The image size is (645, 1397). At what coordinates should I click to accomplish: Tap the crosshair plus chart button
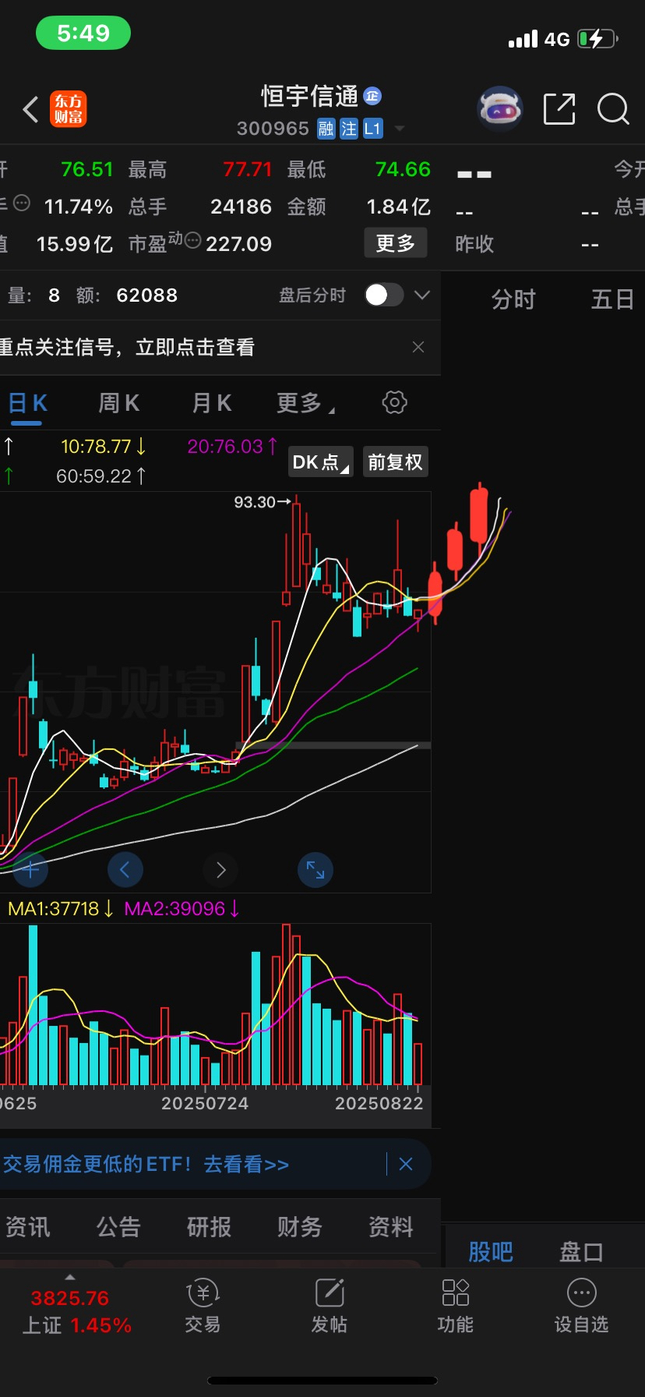coord(30,869)
